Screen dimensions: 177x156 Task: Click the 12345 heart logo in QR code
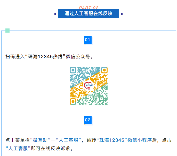click(x=89, y=85)
